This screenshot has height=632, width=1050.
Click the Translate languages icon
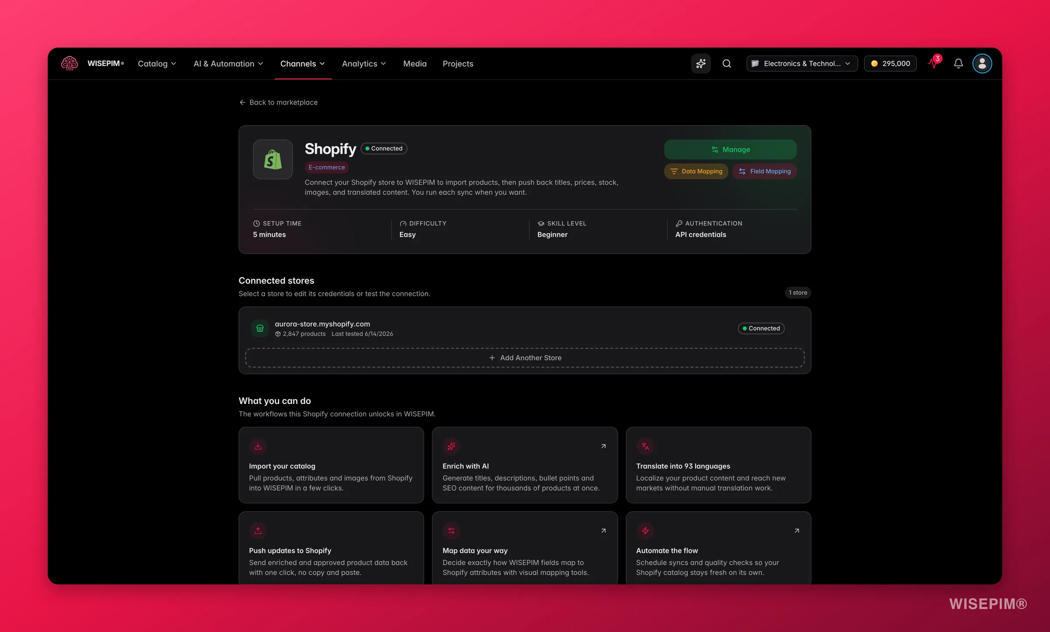(645, 446)
